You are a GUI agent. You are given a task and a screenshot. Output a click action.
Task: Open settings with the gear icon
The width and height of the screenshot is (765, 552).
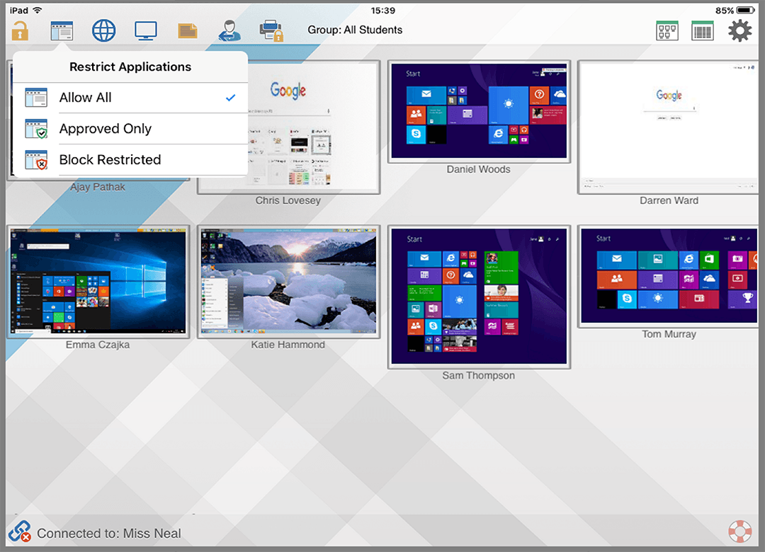(739, 30)
